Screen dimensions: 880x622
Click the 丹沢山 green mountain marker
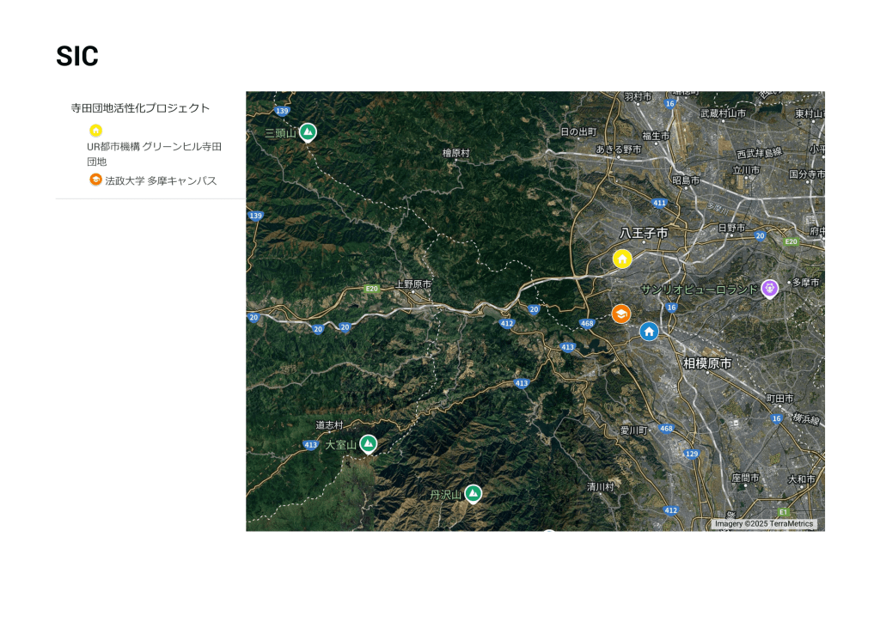pyautogui.click(x=473, y=493)
